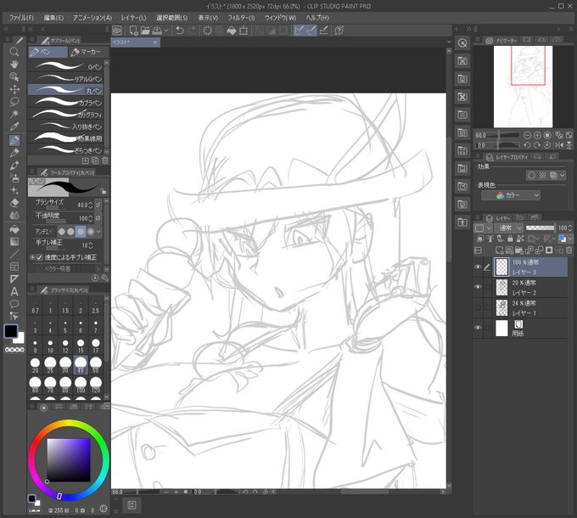Create new canvas from command bar icon
Screen dimensions: 577x518
point(133,31)
